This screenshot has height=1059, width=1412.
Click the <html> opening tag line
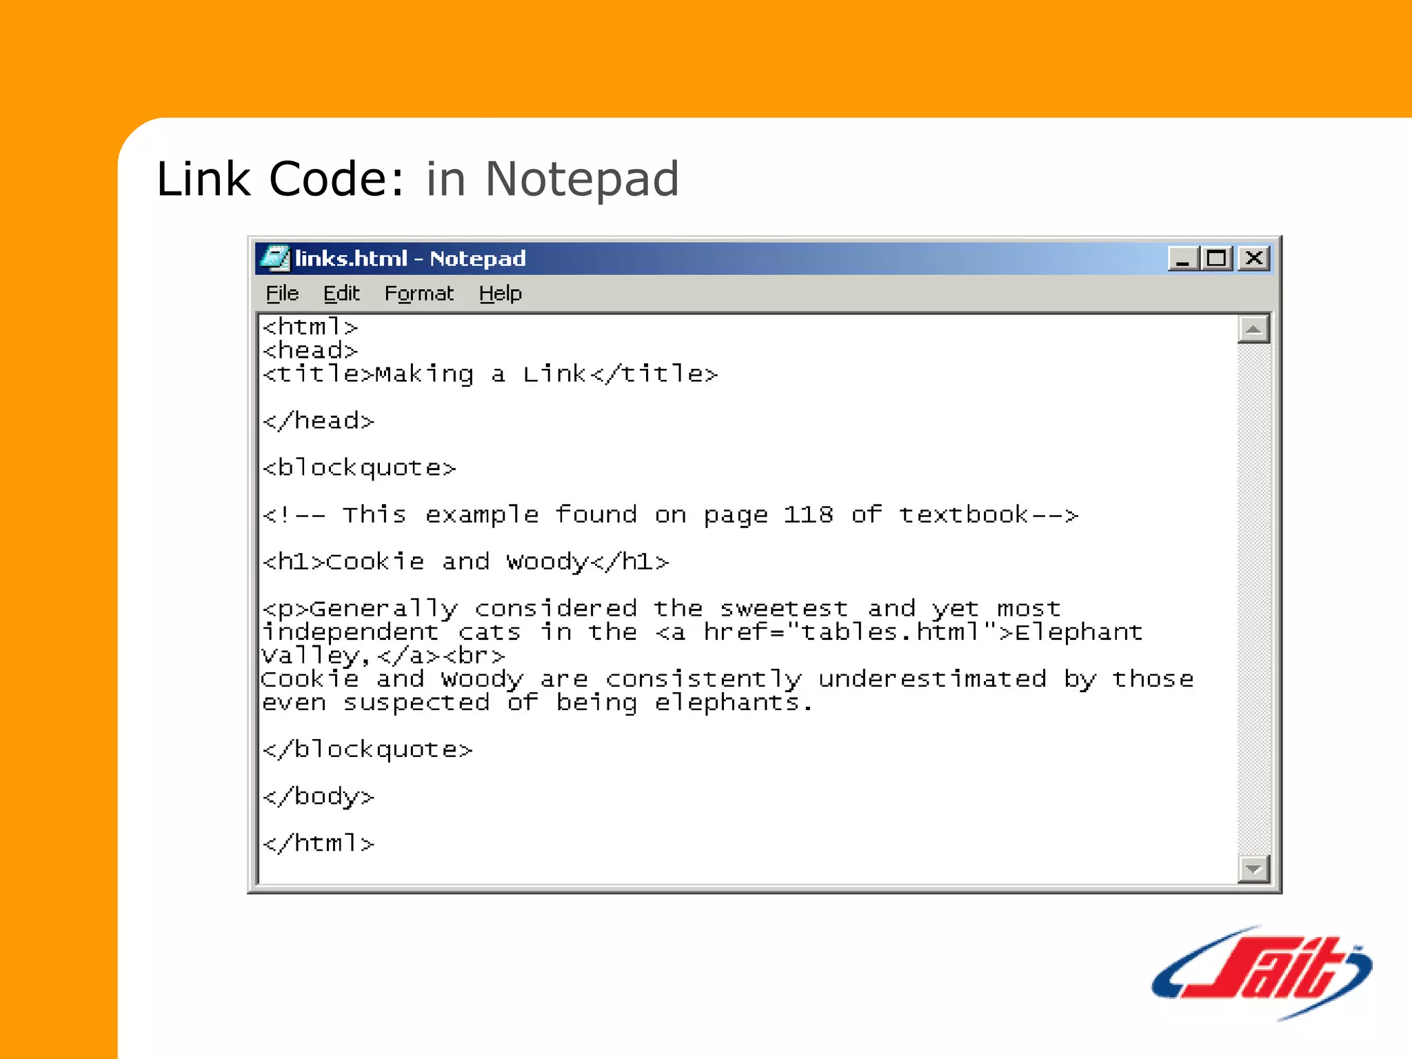310,327
